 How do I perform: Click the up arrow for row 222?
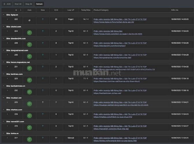[x=43, y=19]
